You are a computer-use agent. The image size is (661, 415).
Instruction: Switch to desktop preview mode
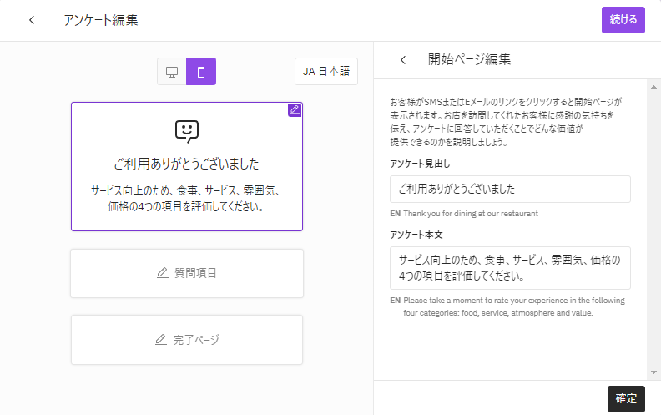pos(172,72)
